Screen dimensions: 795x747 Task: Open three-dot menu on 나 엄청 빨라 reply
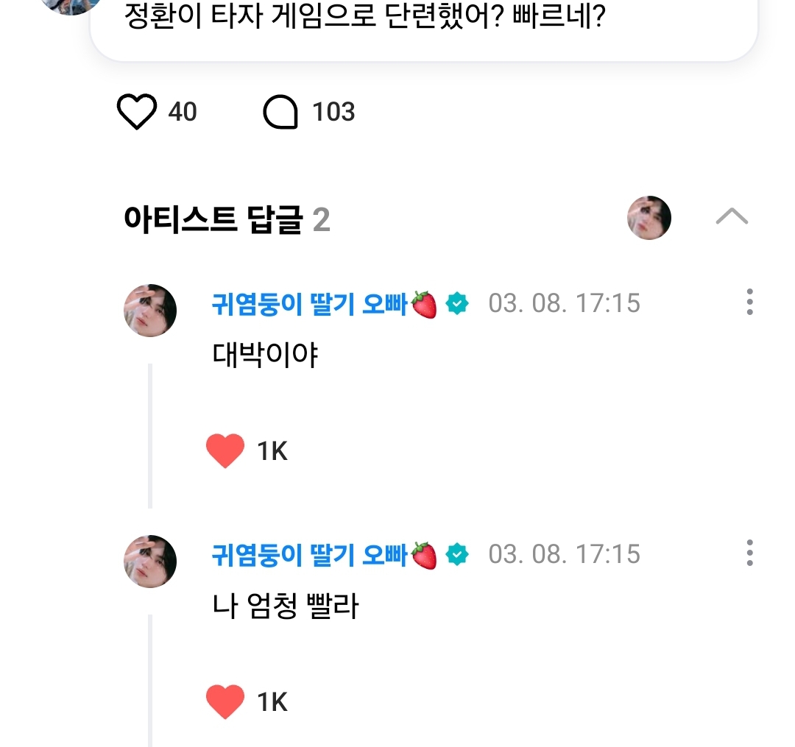pyautogui.click(x=749, y=553)
